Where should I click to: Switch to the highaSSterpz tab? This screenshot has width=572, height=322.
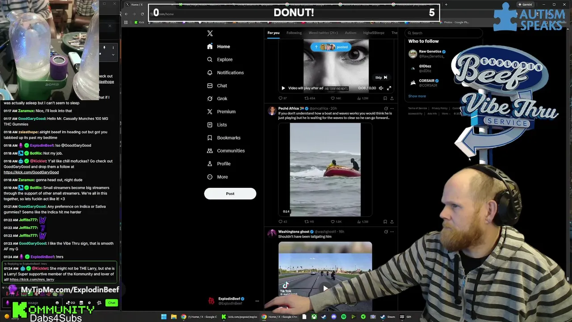point(374,33)
